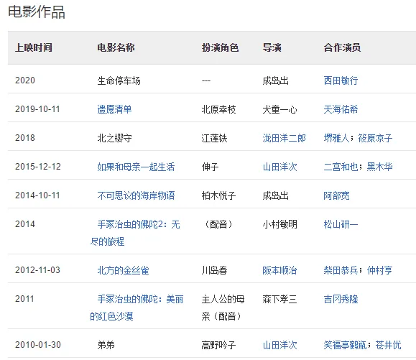The height and width of the screenshot is (360, 416).
Task: Click the 扮演角色 column header
Action: [220, 47]
